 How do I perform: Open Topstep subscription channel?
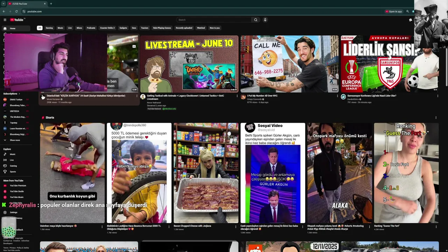[16, 123]
